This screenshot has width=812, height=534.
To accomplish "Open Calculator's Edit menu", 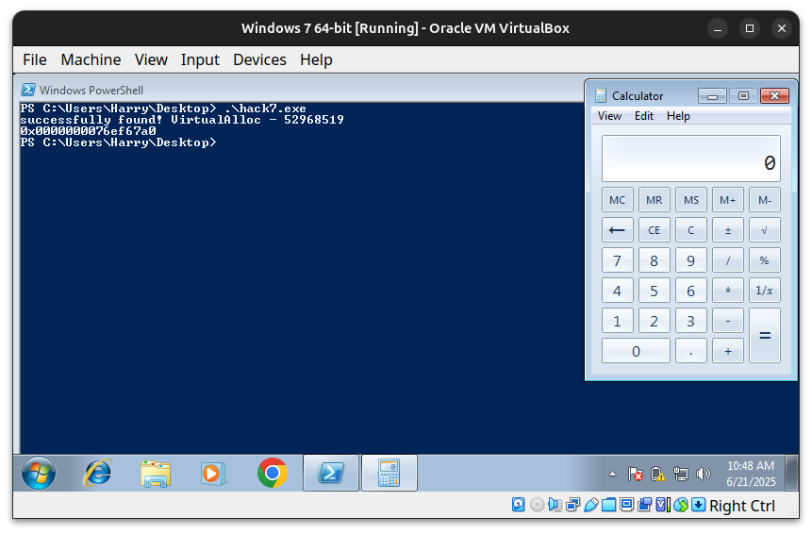I will click(644, 116).
